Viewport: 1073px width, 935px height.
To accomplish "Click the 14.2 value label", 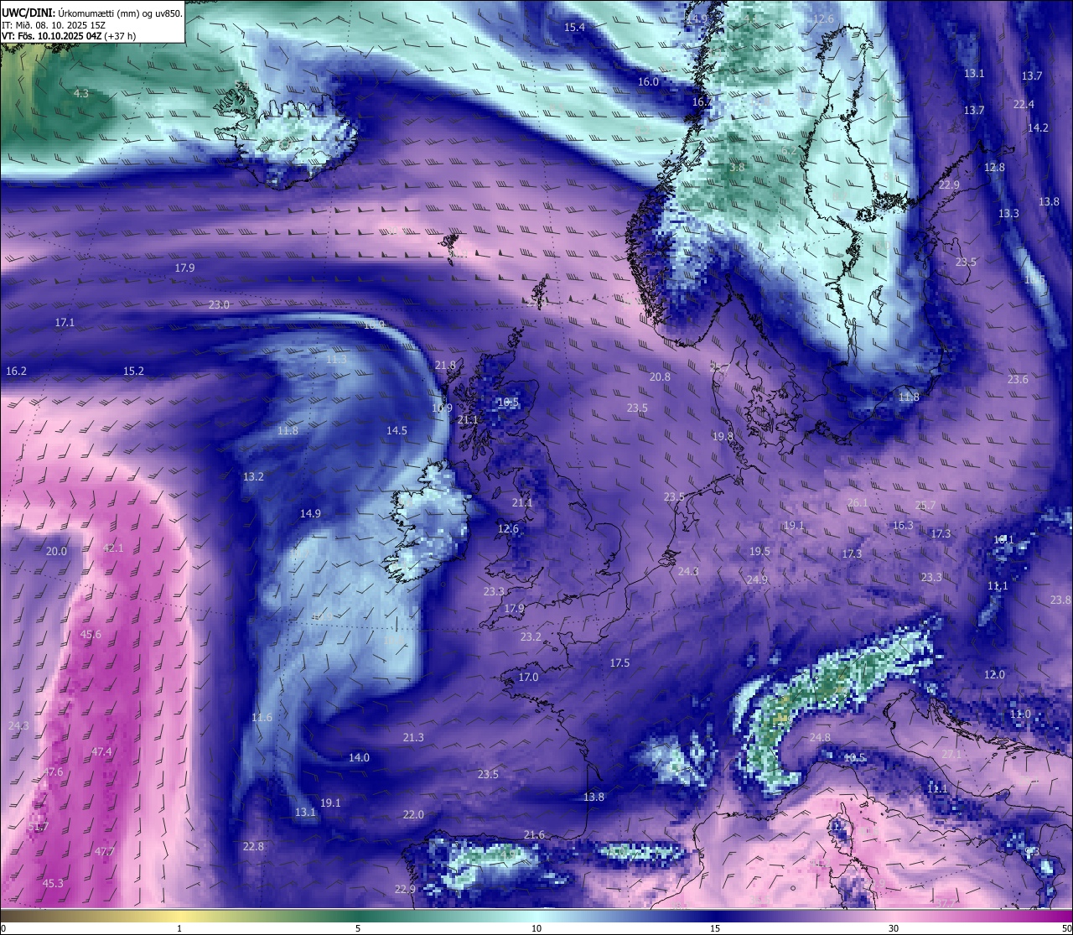I will click(x=1038, y=127).
